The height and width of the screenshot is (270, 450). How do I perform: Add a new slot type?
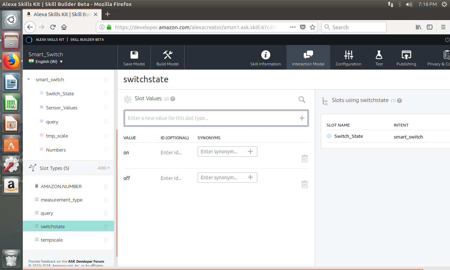[x=104, y=168]
